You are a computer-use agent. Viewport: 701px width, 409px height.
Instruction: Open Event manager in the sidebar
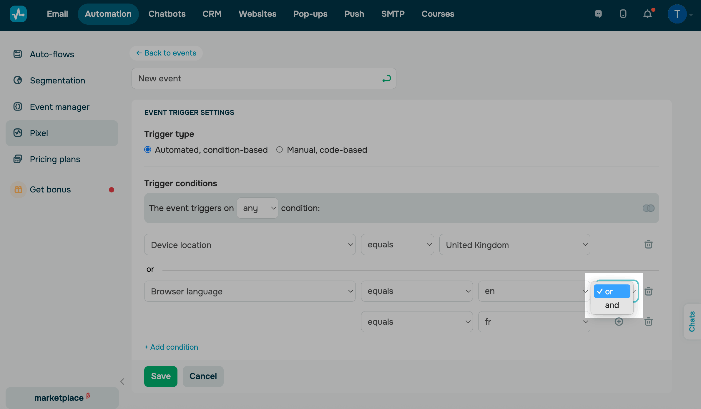(59, 107)
